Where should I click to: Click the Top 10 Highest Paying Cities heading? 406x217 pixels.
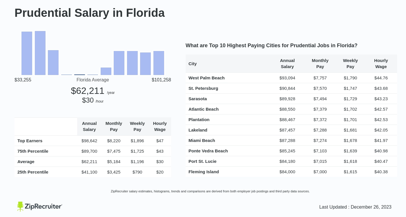pos(271,45)
